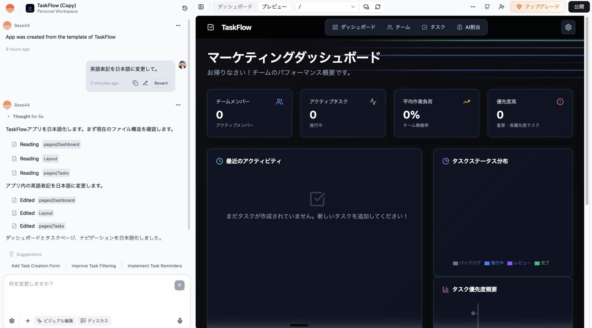592x328 pixels.
Task: Copy the Japanese prompt message
Action: click(135, 83)
